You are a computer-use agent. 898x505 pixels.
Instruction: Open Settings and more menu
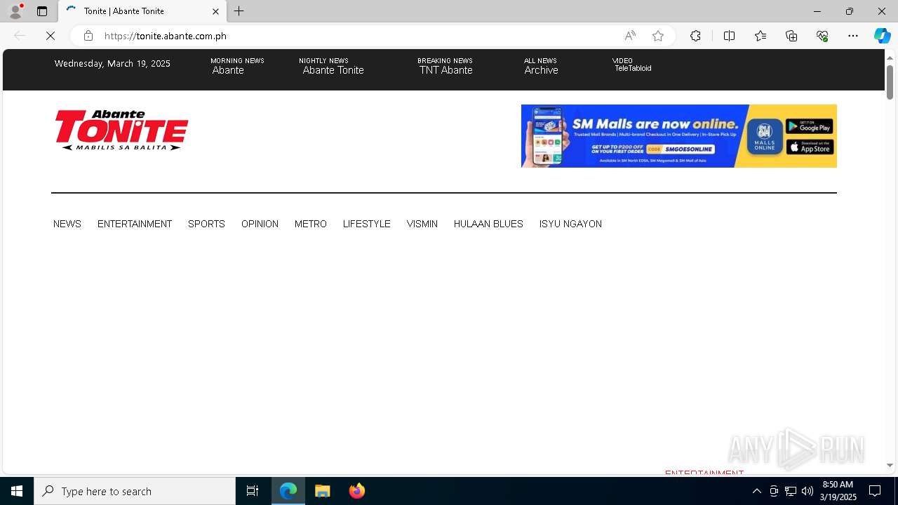pos(853,36)
